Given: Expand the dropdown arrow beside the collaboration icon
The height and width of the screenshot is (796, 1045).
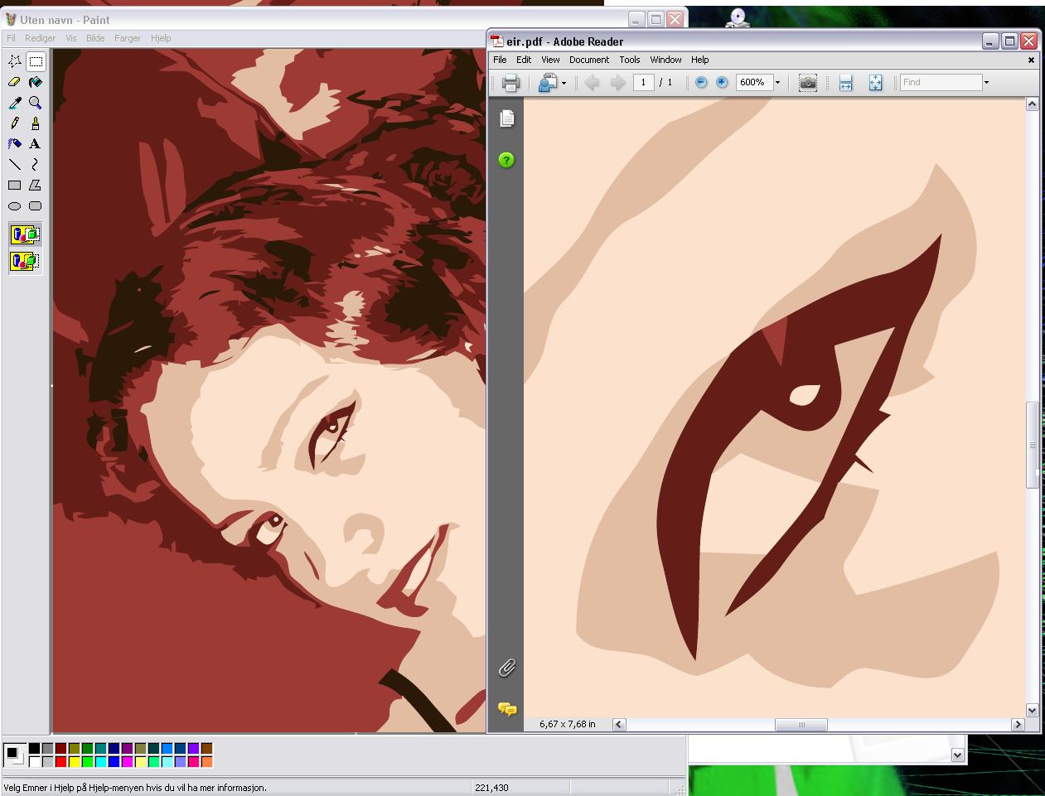Looking at the screenshot, I should pos(564,83).
